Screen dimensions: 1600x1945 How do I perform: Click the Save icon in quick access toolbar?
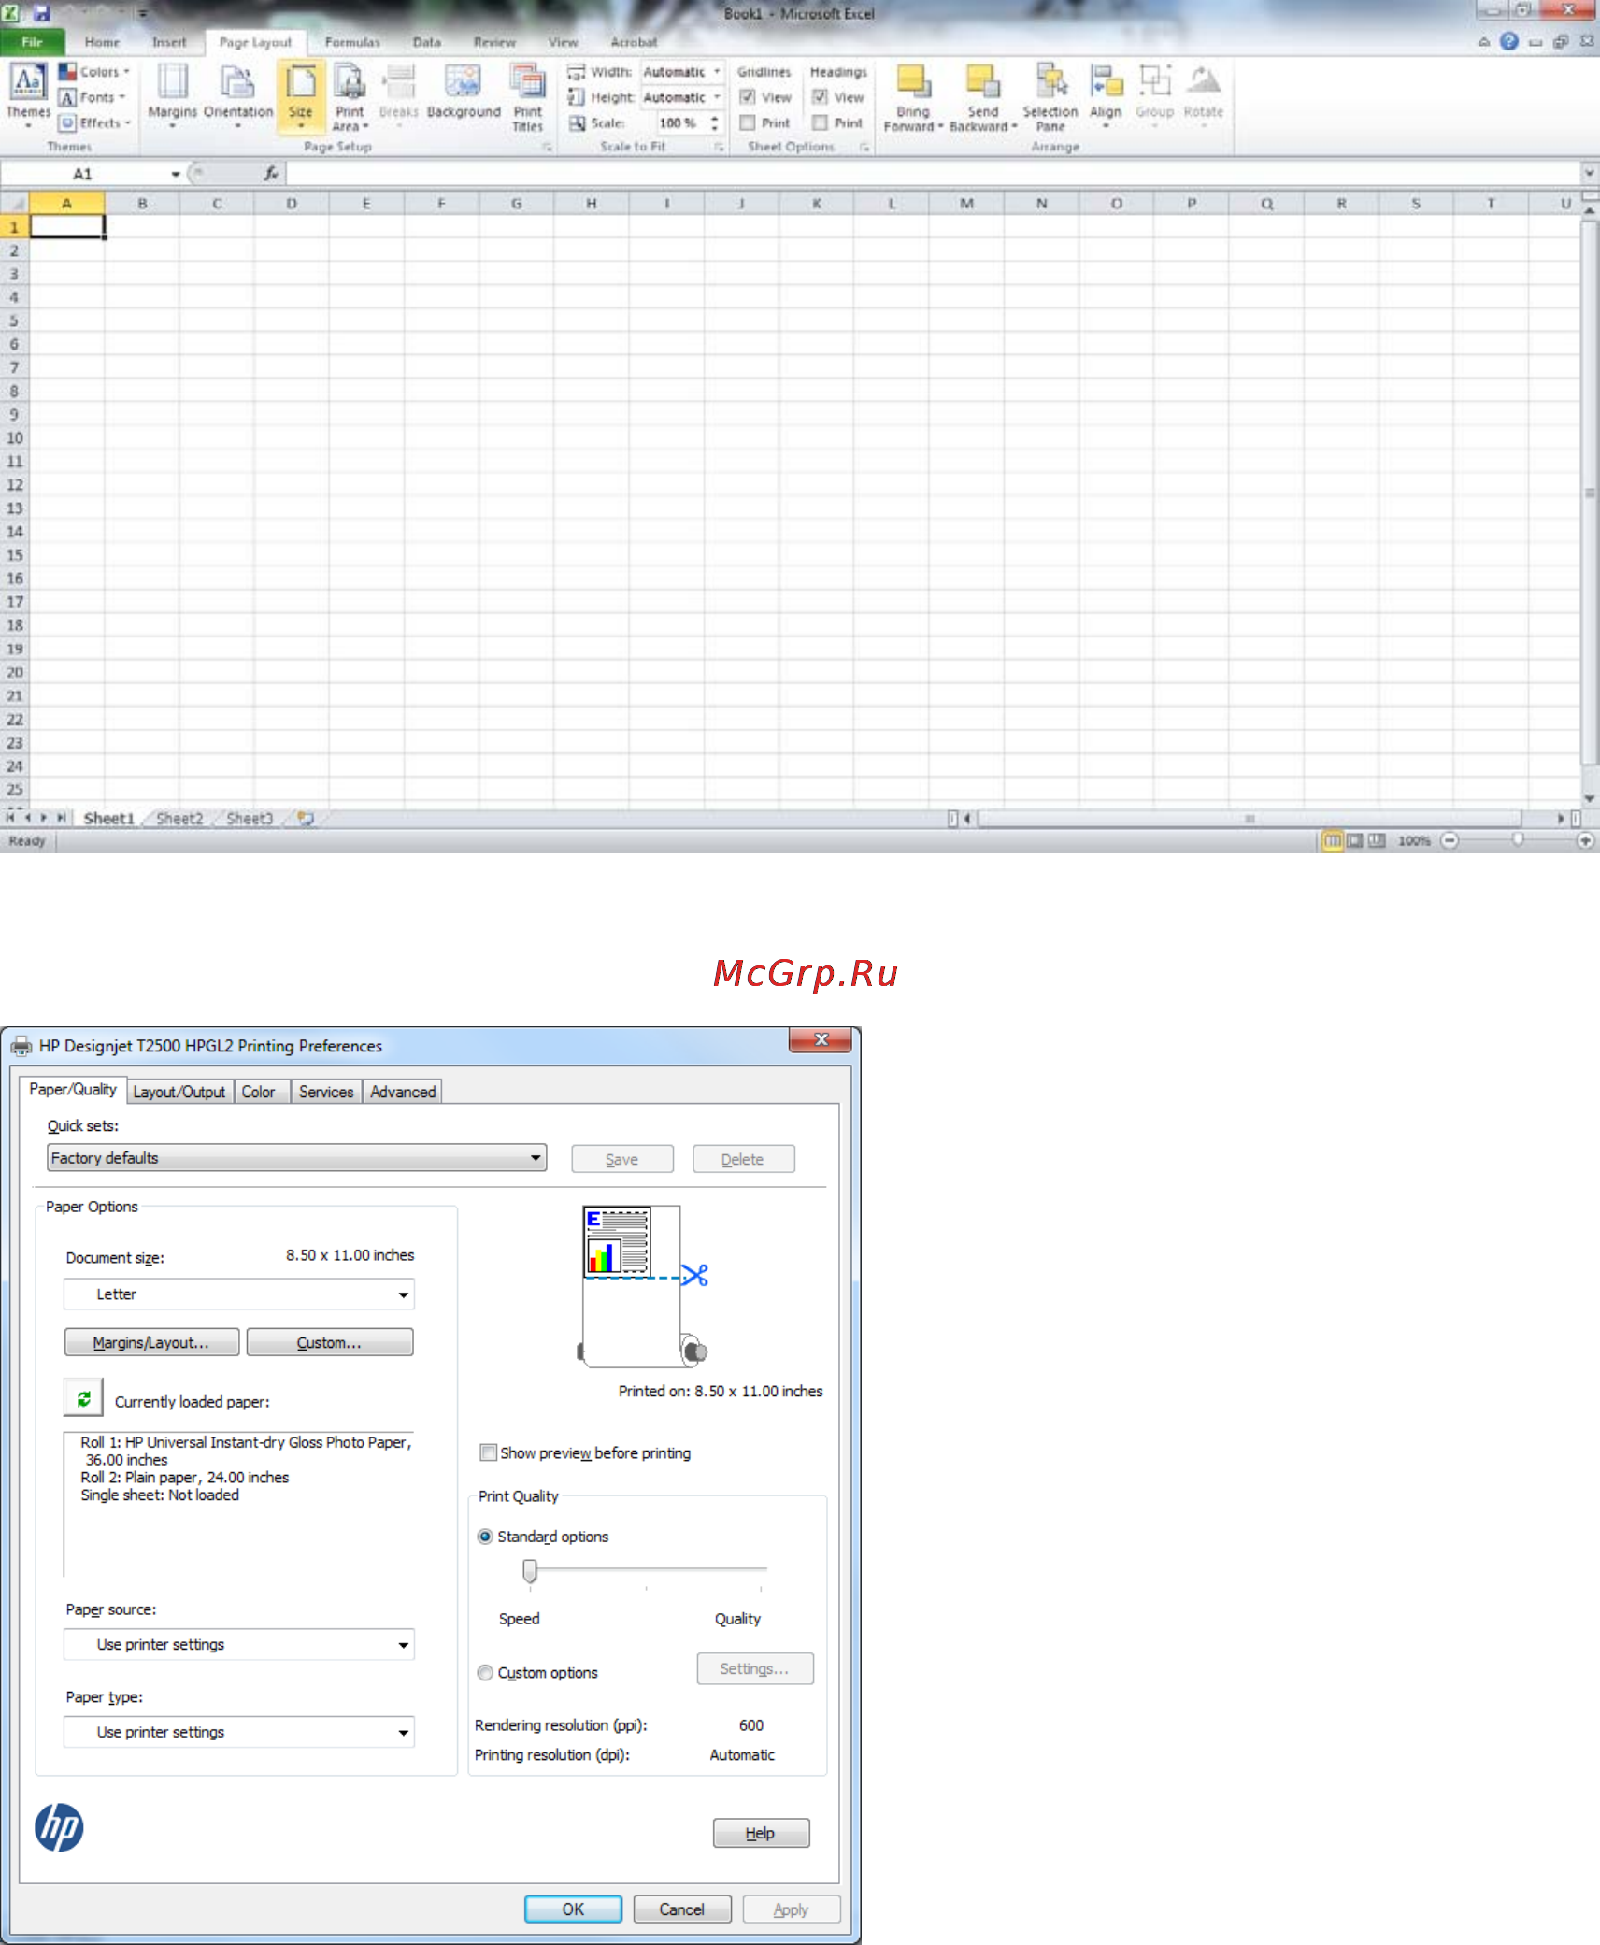[41, 13]
